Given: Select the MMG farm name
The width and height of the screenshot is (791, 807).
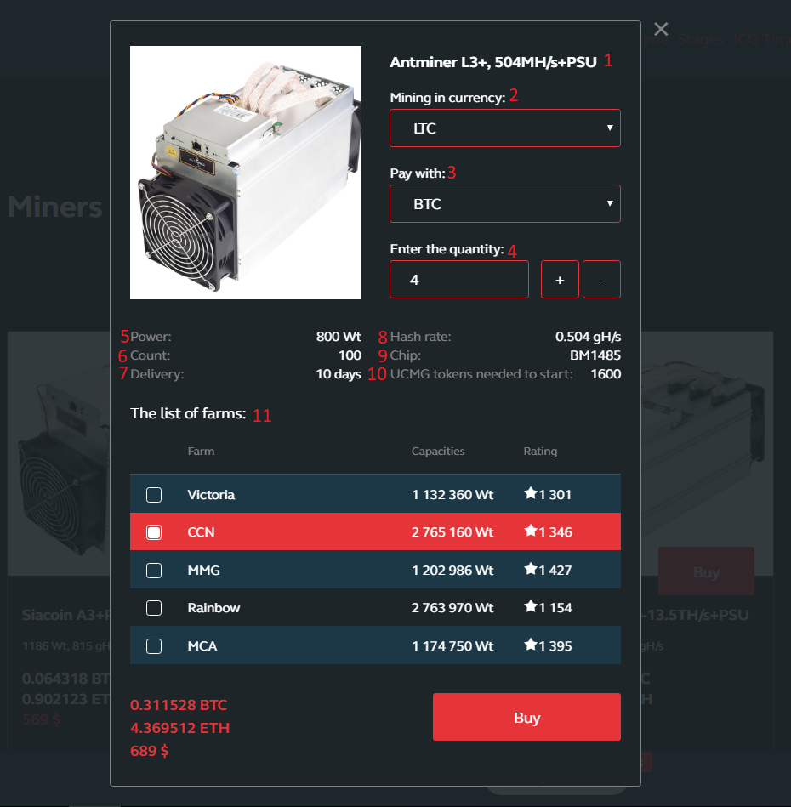Looking at the screenshot, I should tap(203, 571).
